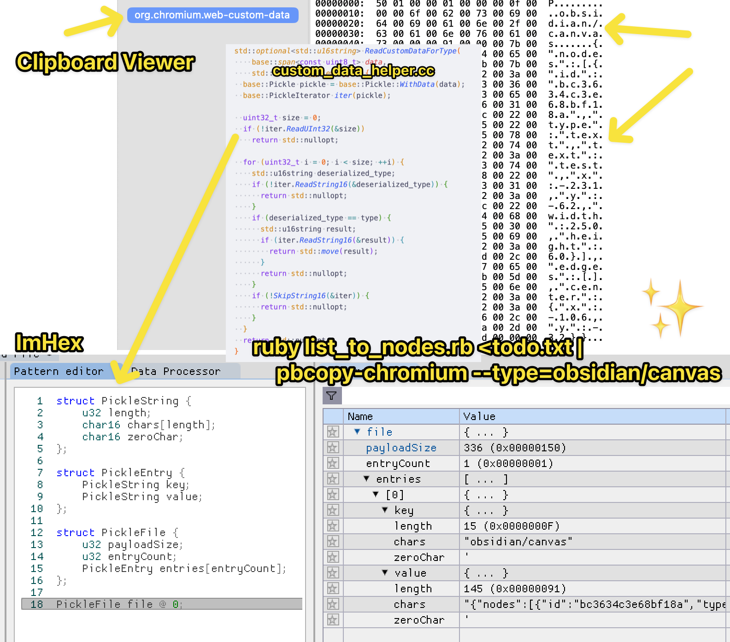Image resolution: width=730 pixels, height=642 pixels.
Task: Favorite the value row with its star
Action: (x=333, y=573)
